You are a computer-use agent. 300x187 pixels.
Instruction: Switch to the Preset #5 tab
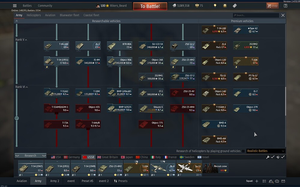[87, 181]
